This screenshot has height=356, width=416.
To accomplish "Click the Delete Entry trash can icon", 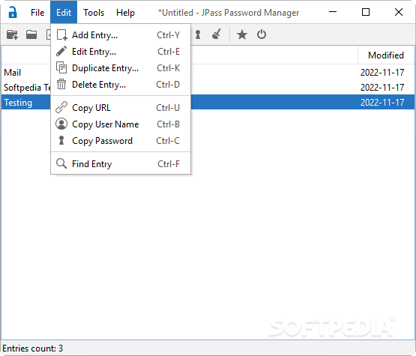I will pos(61,85).
